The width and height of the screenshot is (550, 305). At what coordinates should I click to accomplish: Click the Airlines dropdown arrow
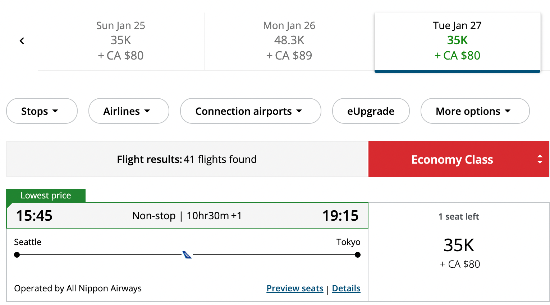147,111
